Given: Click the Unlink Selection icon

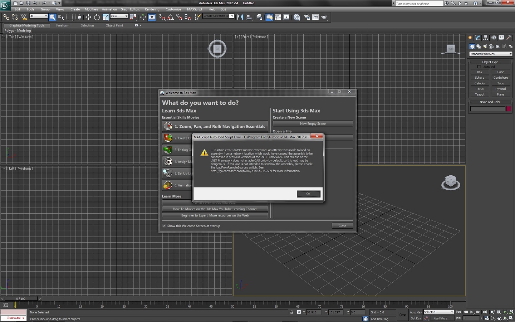Looking at the screenshot, I should pos(15,17).
